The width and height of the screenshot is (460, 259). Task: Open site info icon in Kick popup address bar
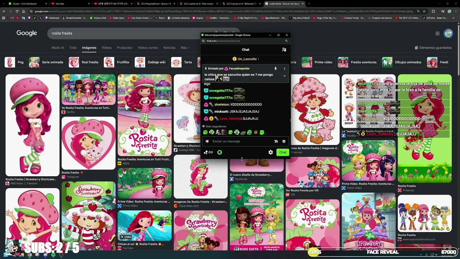[x=204, y=41]
